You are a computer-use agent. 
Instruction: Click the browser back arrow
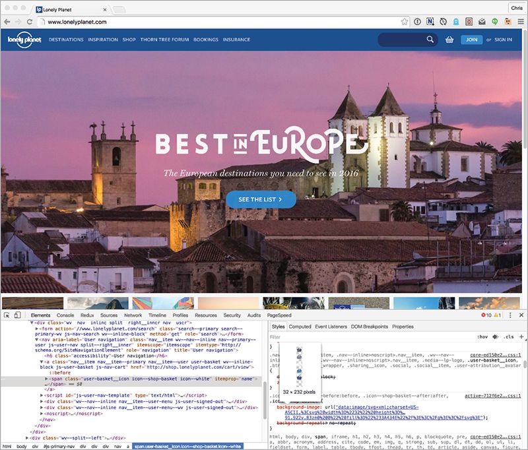tap(8, 22)
